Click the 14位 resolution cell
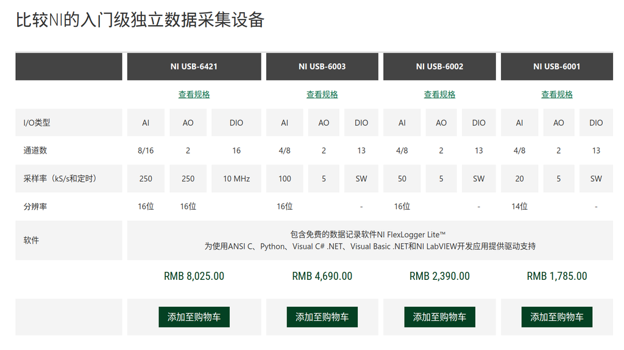624x350 pixels. (x=519, y=206)
